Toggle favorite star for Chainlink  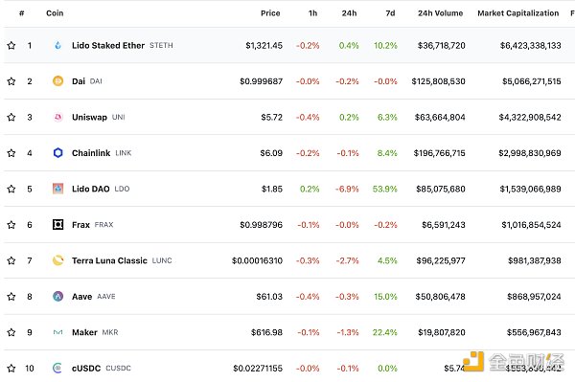[x=11, y=153]
